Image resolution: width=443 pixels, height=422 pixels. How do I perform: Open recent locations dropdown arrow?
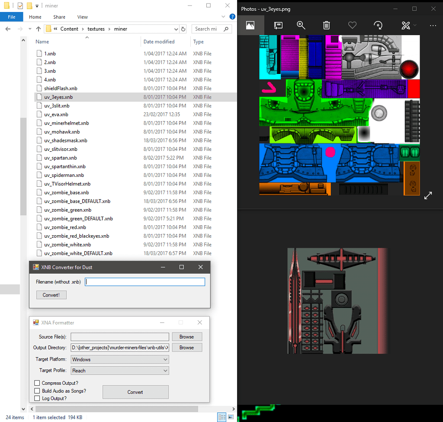pos(30,29)
